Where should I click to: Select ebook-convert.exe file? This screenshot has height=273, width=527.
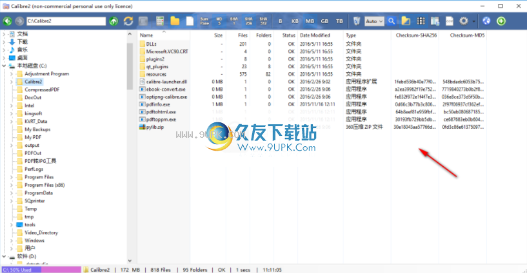click(x=166, y=89)
